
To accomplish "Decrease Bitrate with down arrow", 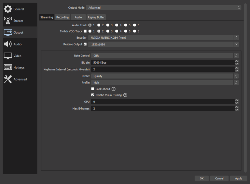I will tap(237, 64).
